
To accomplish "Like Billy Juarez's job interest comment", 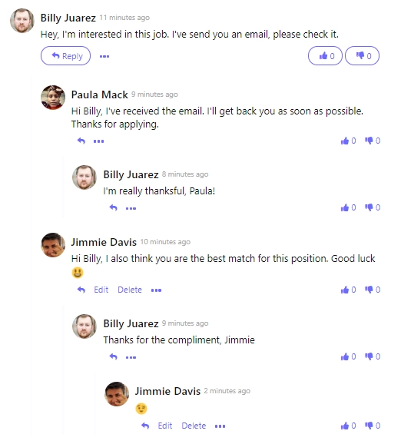I will 325,56.
